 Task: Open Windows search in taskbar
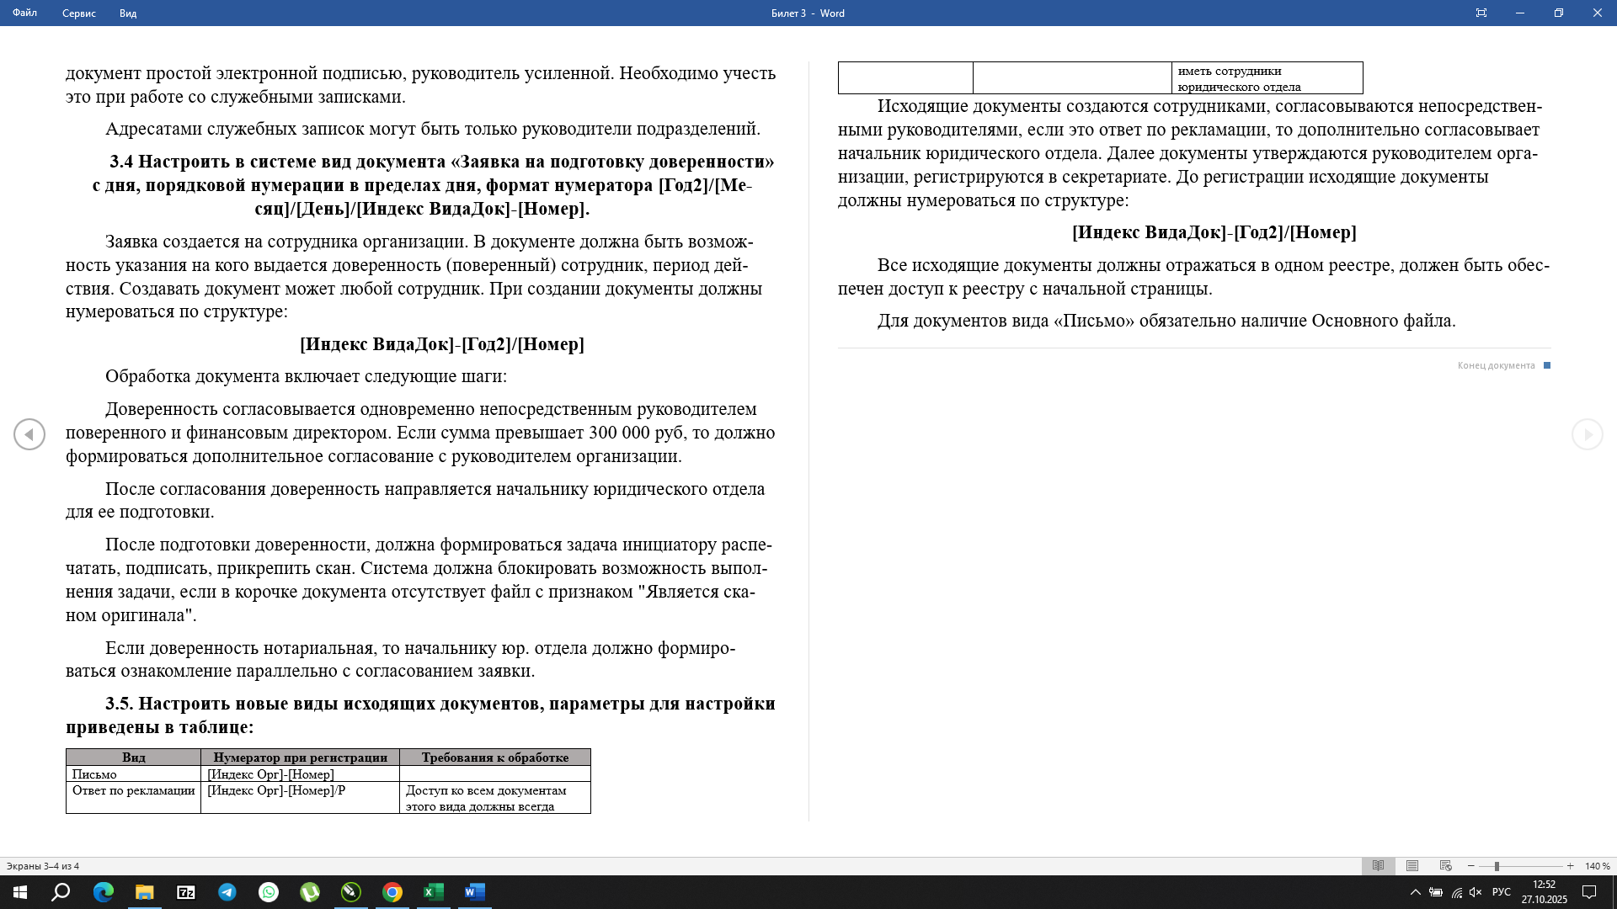pos(61,892)
